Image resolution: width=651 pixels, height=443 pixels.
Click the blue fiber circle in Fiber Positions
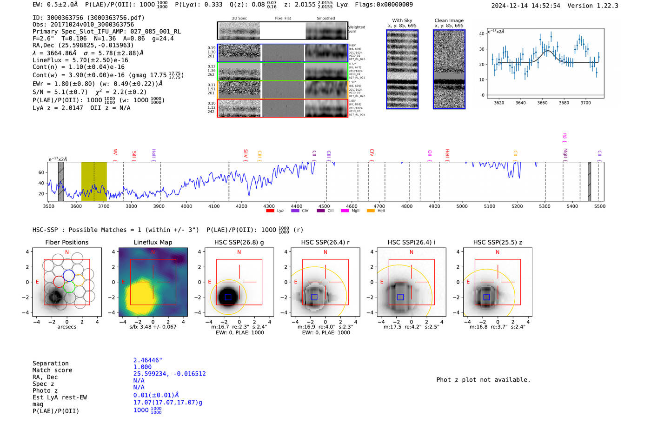coord(69,275)
